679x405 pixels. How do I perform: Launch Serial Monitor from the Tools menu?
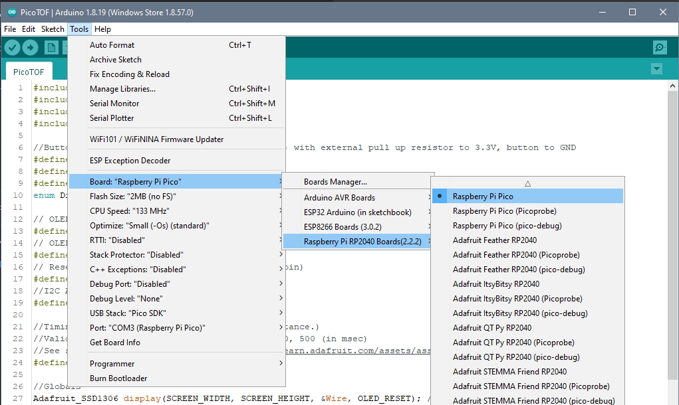177,104
